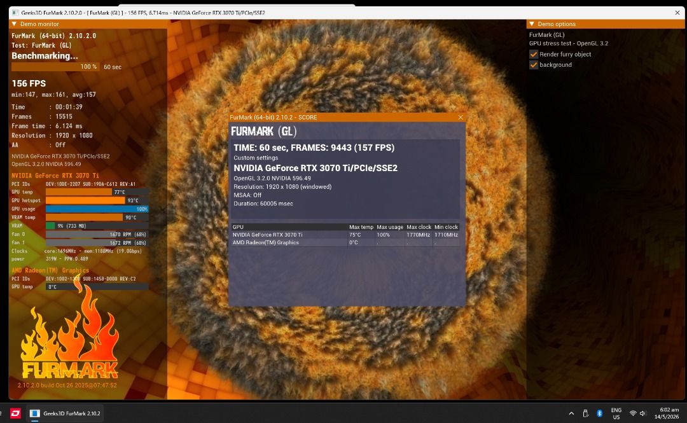Click the GPU hotspot bar showing 93°C
687x423 pixels.
coord(97,200)
